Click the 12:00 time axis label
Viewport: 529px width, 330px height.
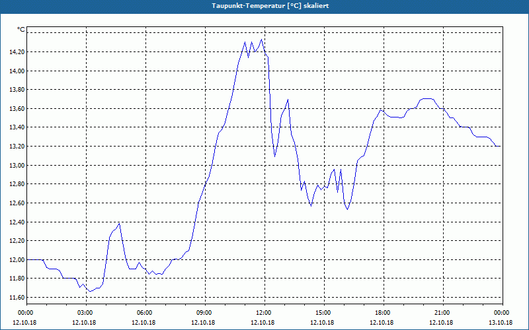click(x=264, y=313)
